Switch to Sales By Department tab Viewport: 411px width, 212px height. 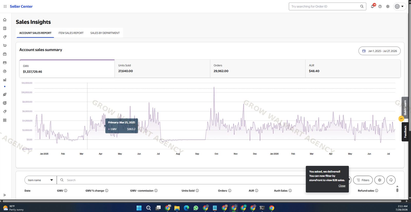point(105,33)
